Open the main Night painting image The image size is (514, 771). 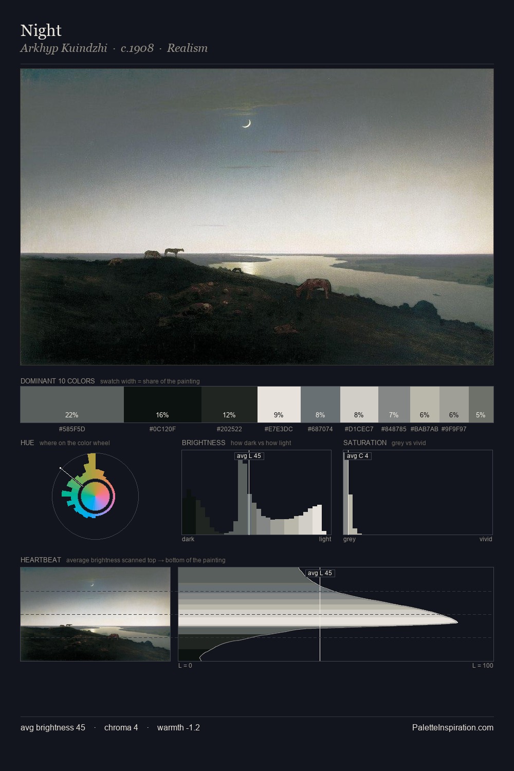coord(257,217)
